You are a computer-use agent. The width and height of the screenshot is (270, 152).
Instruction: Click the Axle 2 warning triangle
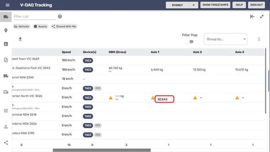[x=195, y=98]
